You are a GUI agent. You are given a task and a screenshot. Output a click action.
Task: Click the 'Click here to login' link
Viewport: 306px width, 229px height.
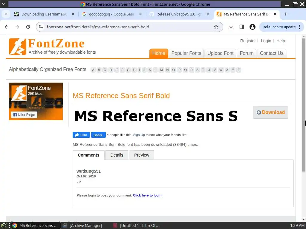[x=147, y=195]
